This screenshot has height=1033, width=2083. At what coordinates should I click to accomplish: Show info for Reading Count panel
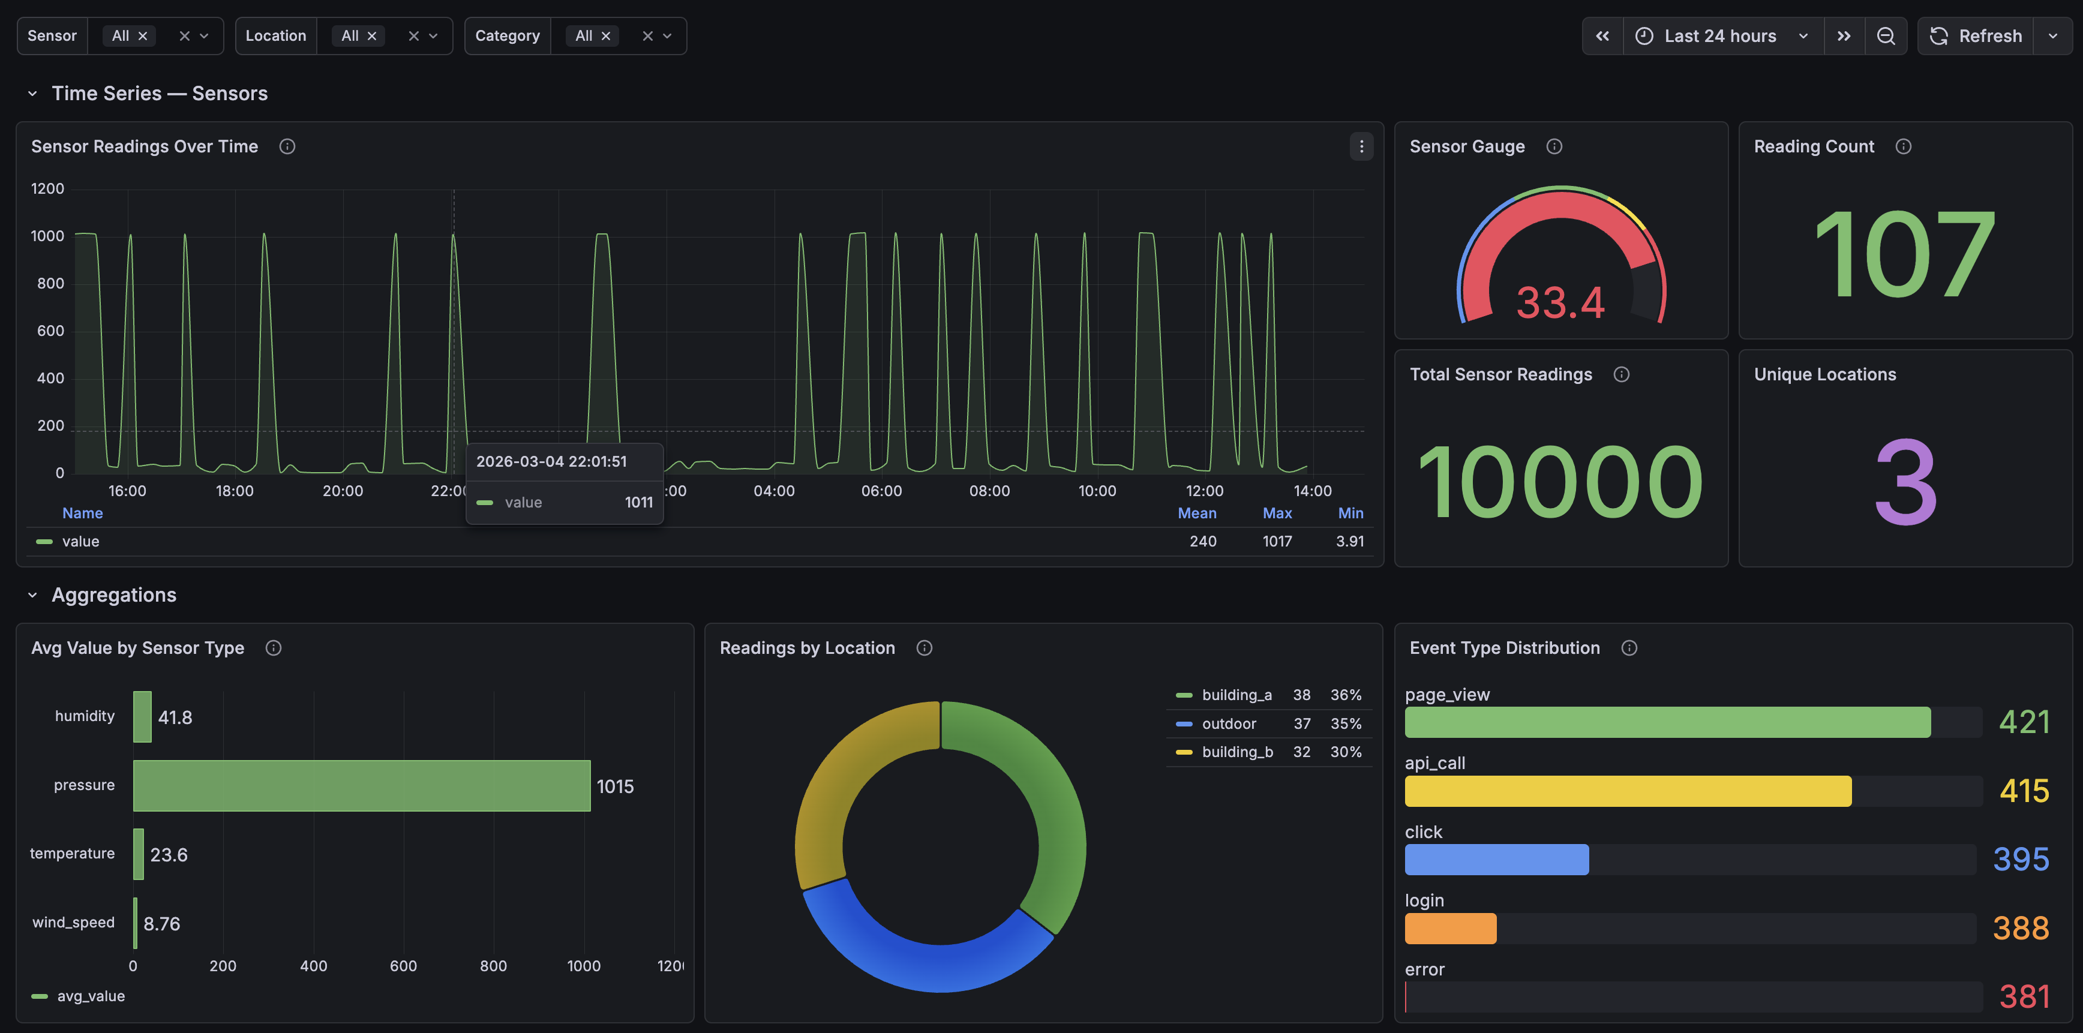point(1904,146)
